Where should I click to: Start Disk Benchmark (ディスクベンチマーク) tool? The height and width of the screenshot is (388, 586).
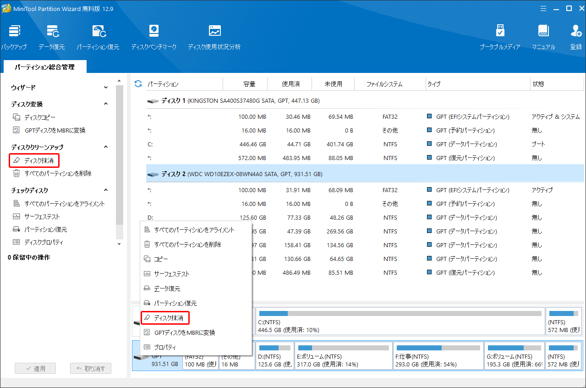click(x=154, y=31)
